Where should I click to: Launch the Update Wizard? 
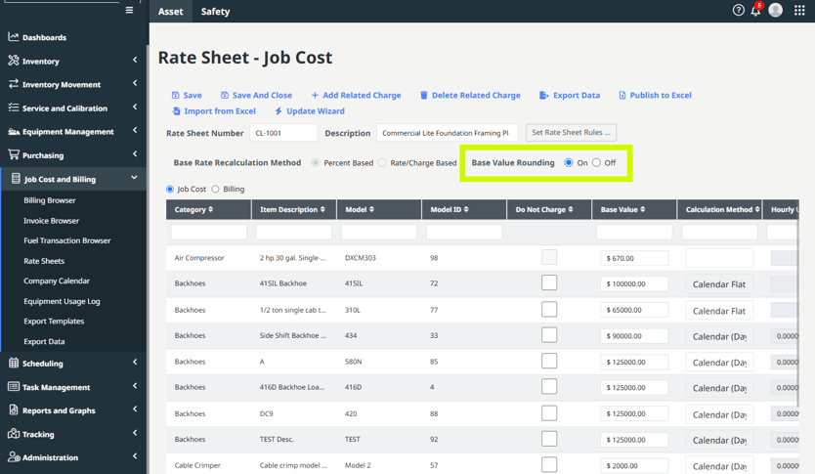[x=309, y=111]
